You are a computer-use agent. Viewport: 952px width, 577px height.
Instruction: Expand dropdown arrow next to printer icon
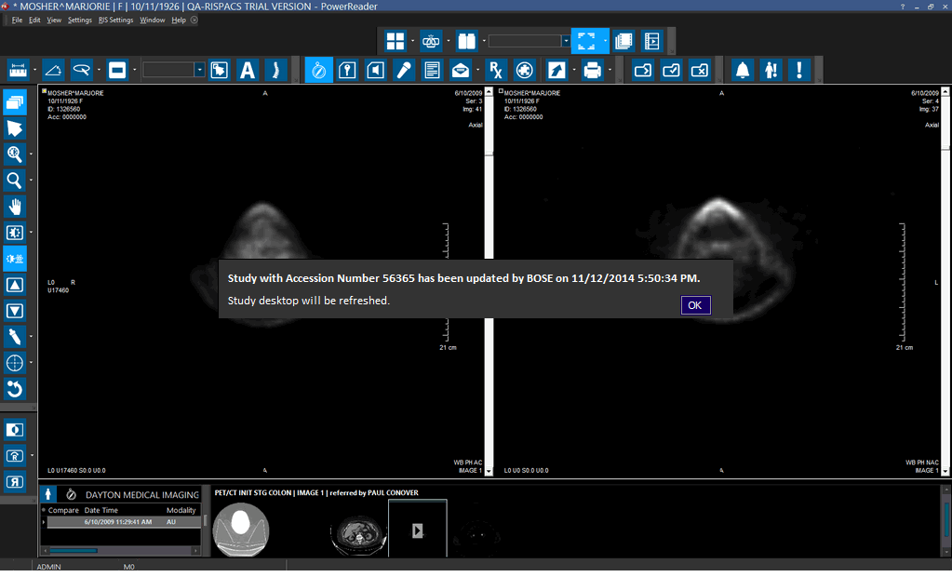610,70
